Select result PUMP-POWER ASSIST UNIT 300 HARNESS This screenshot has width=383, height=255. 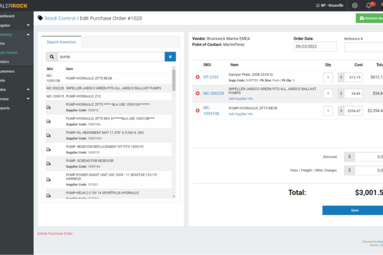(x=109, y=180)
